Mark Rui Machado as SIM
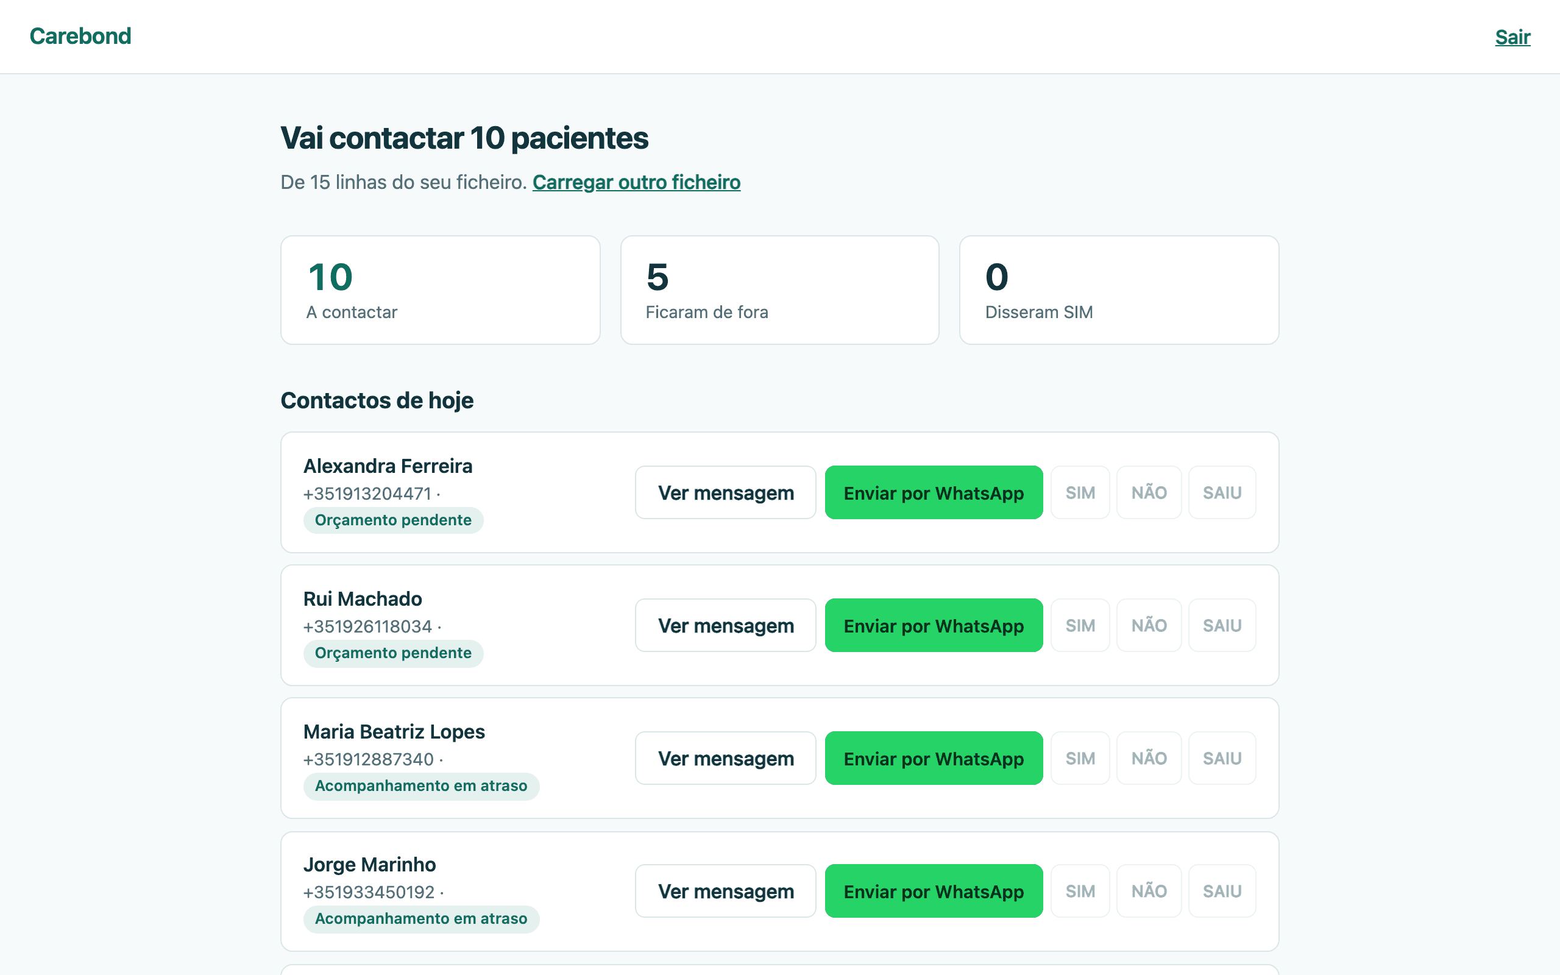1560x975 pixels. click(x=1080, y=625)
